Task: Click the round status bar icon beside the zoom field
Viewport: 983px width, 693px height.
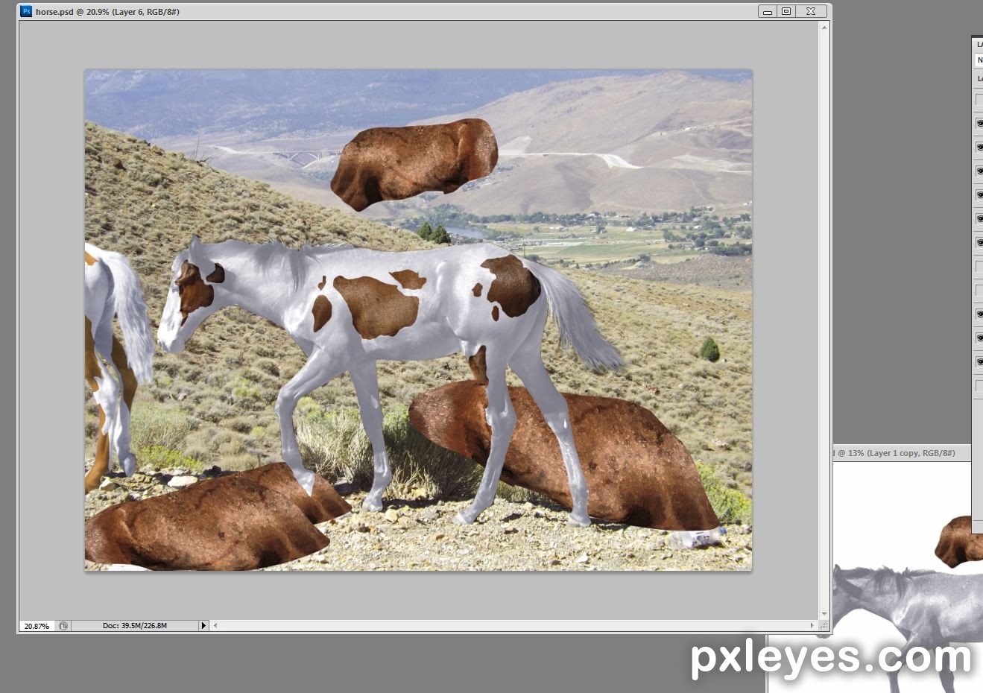Action: pos(63,626)
